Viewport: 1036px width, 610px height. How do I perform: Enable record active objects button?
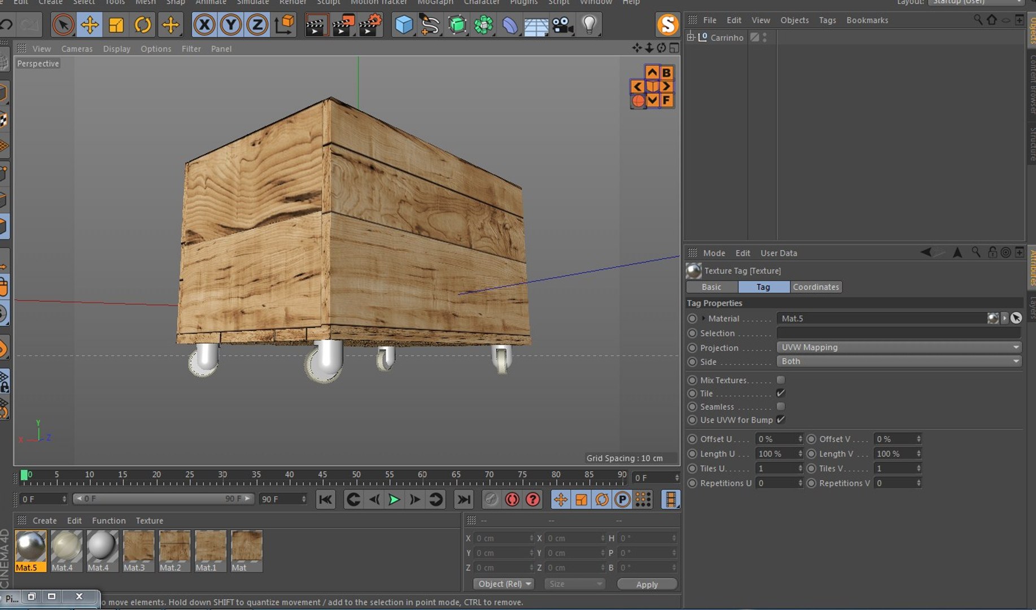pyautogui.click(x=491, y=499)
